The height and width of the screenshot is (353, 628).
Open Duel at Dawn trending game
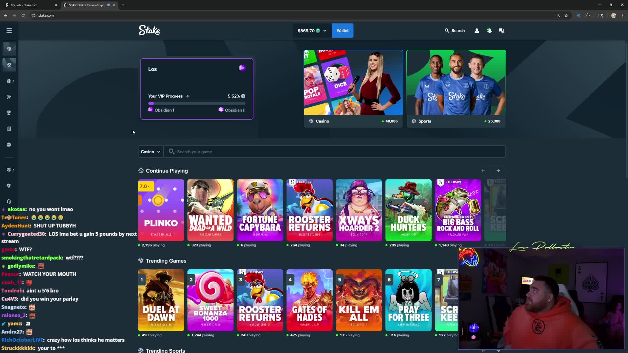161,300
